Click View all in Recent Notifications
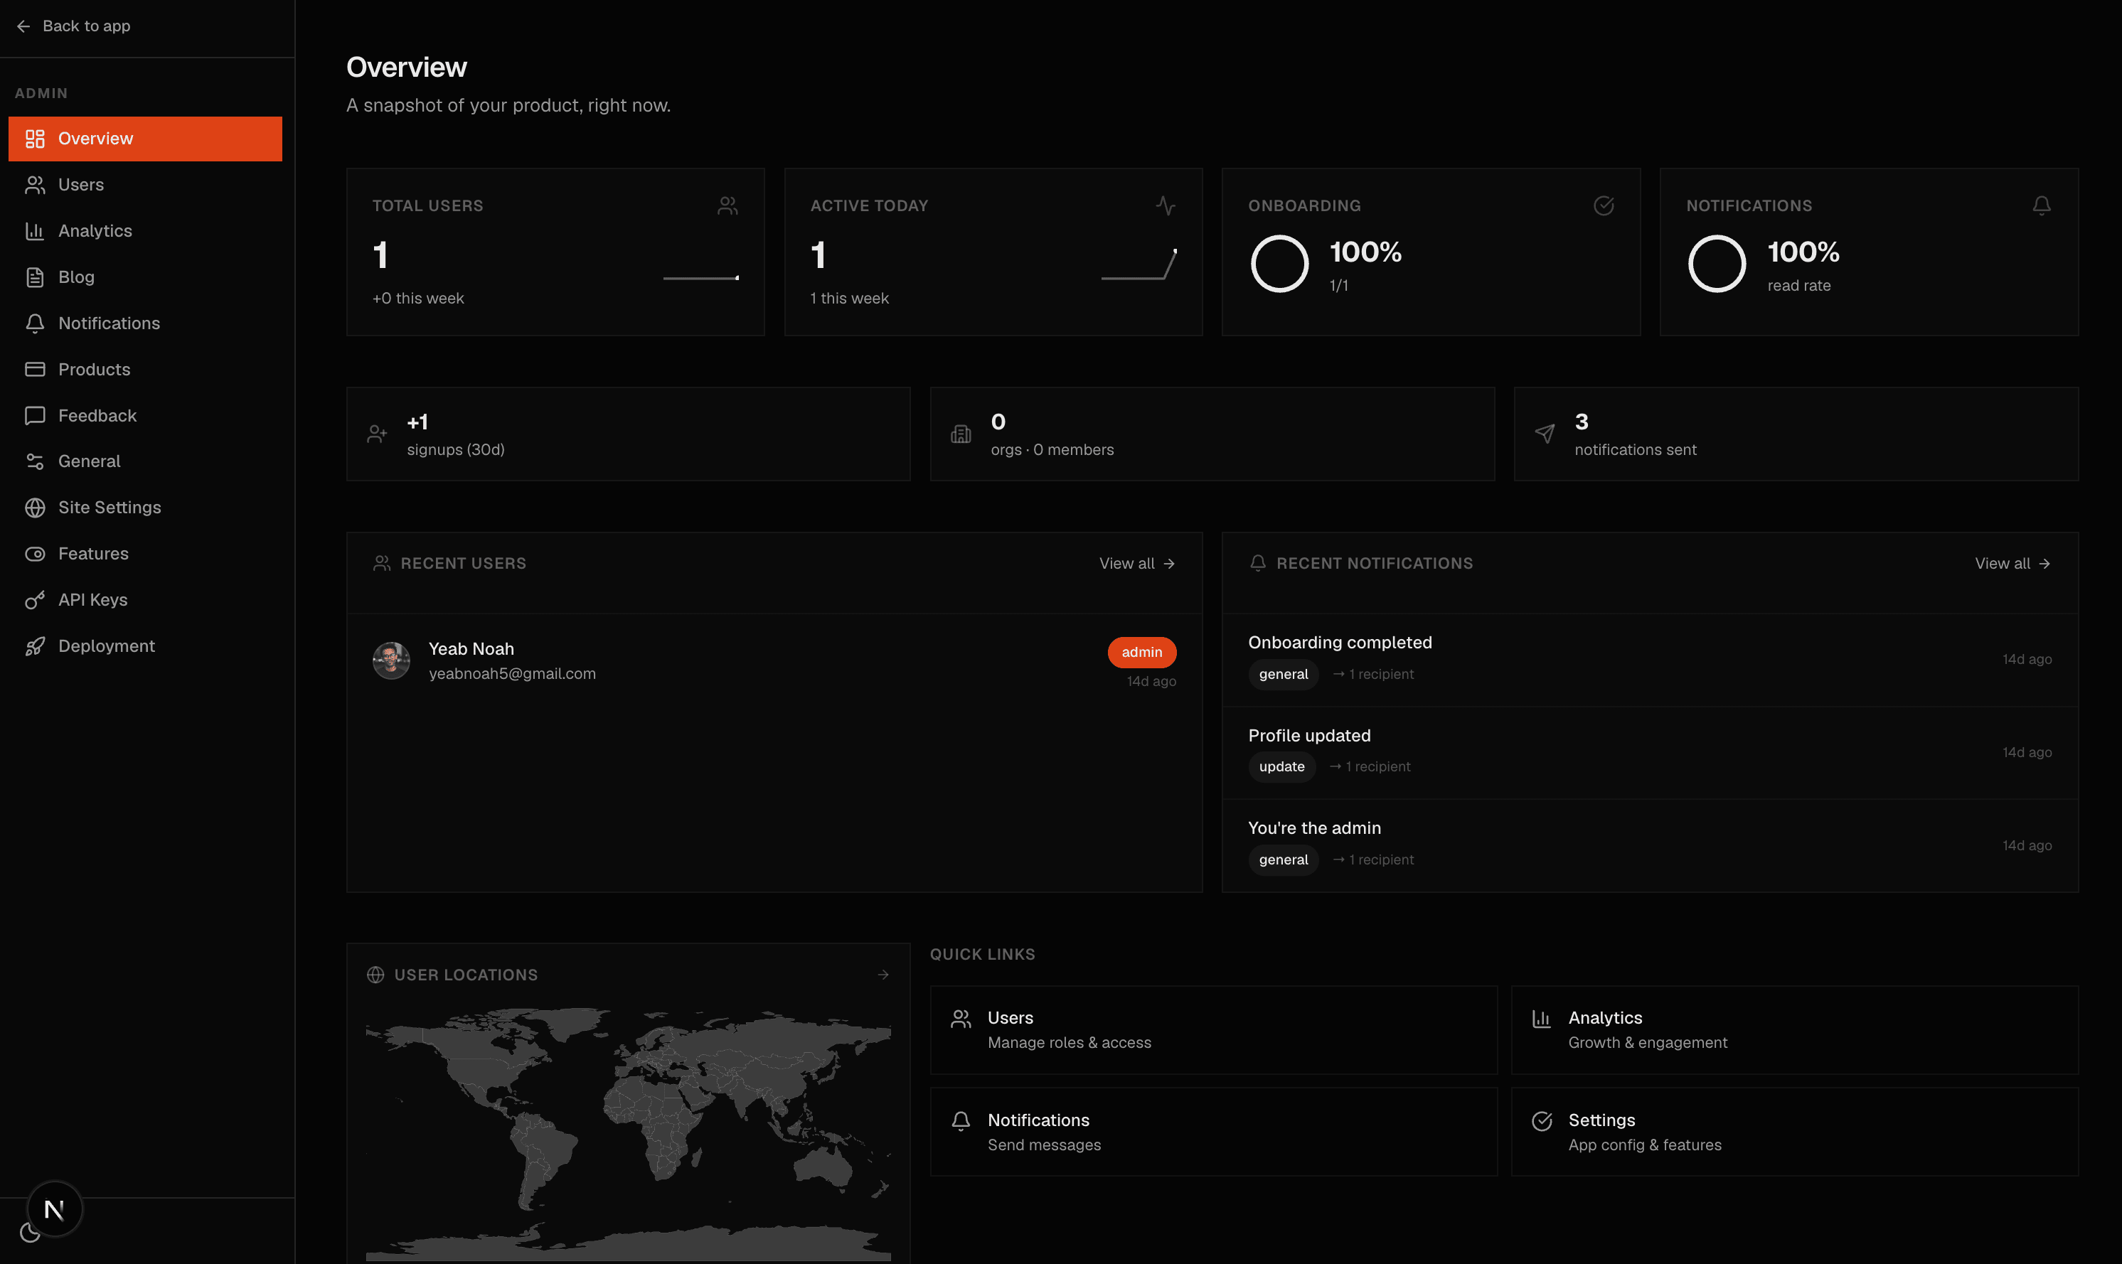The width and height of the screenshot is (2122, 1264). 2013,563
